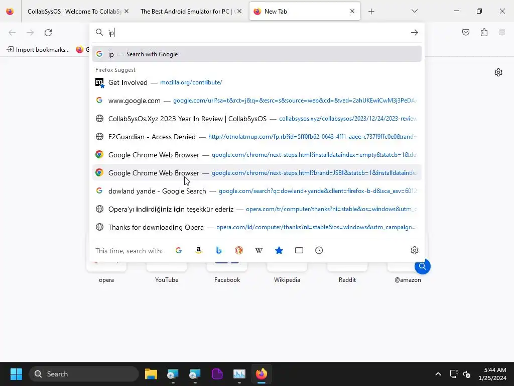This screenshot has width=514, height=386.
Task: Open muted volume tray icon
Action: (467, 374)
